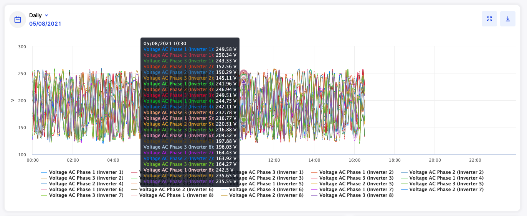Click Voltage AC Phase 3 (Inverter 3) legend label
This screenshot has height=216, width=527.
pos(356,178)
